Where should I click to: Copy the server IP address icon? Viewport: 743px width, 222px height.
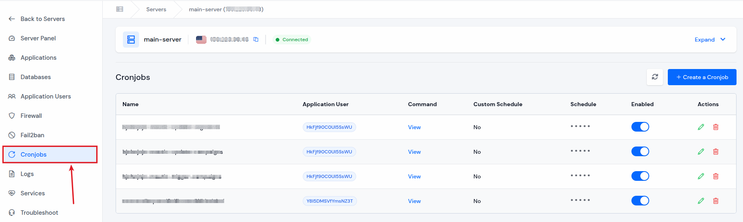256,40
